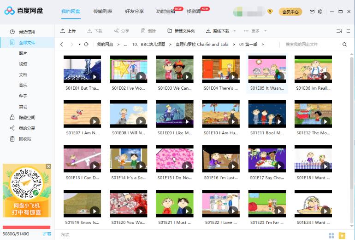Open the sort order icon
This screenshot has width=355, height=240.
click(339, 31)
